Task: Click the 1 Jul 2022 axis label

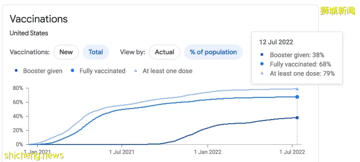Action: coord(292,152)
